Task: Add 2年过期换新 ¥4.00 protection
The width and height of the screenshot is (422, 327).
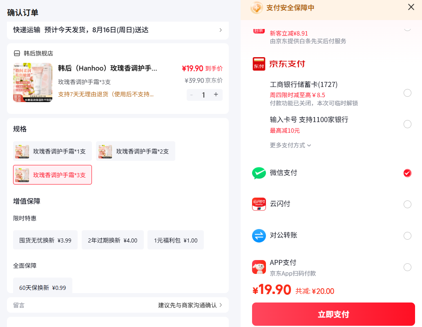Action: (112, 240)
